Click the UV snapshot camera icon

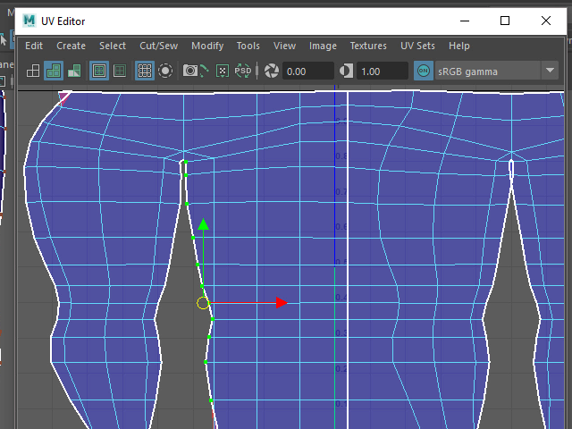(190, 71)
